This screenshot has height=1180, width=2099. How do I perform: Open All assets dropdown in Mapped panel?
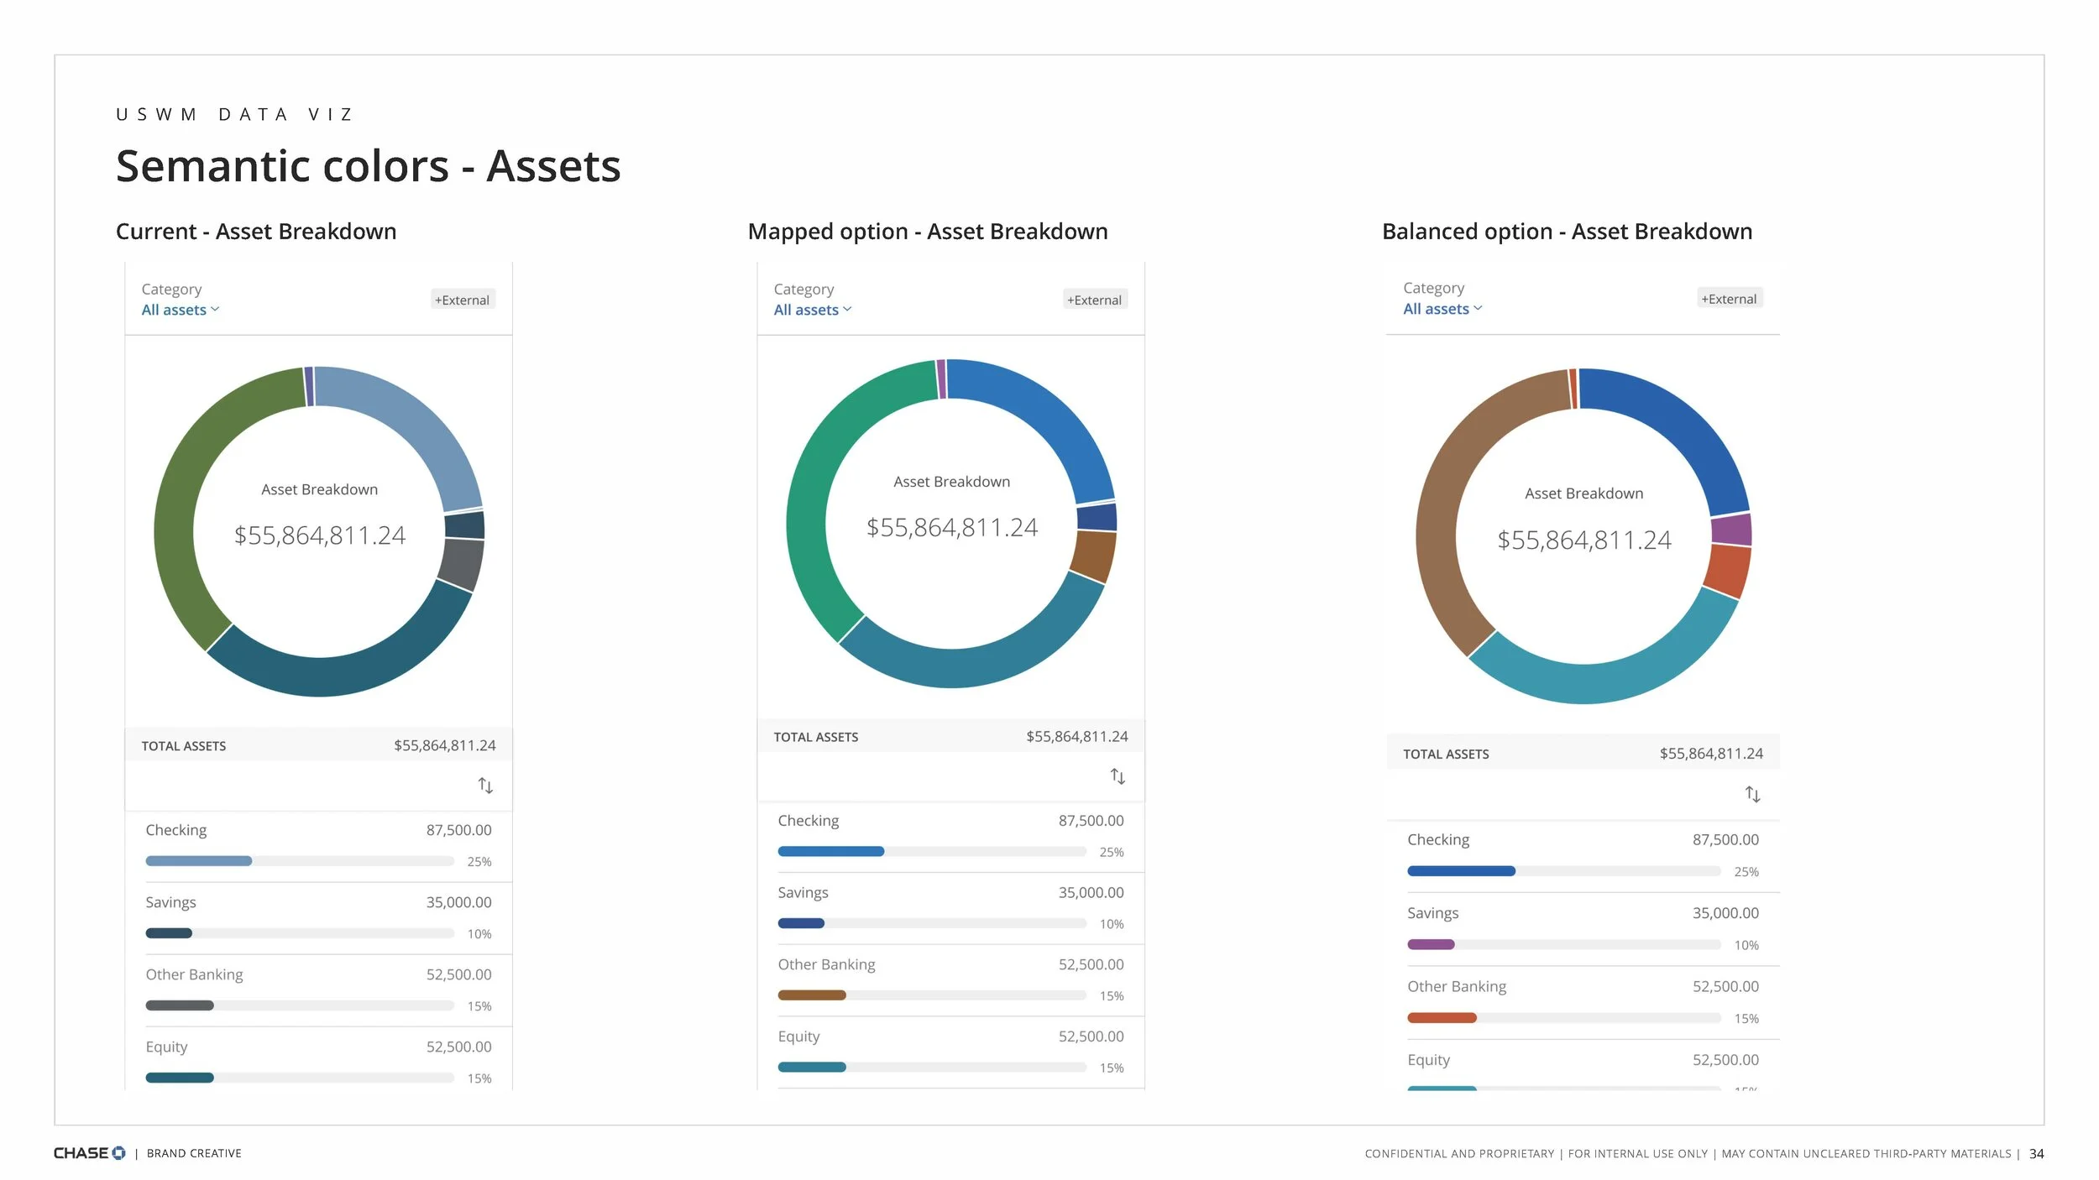click(x=812, y=310)
